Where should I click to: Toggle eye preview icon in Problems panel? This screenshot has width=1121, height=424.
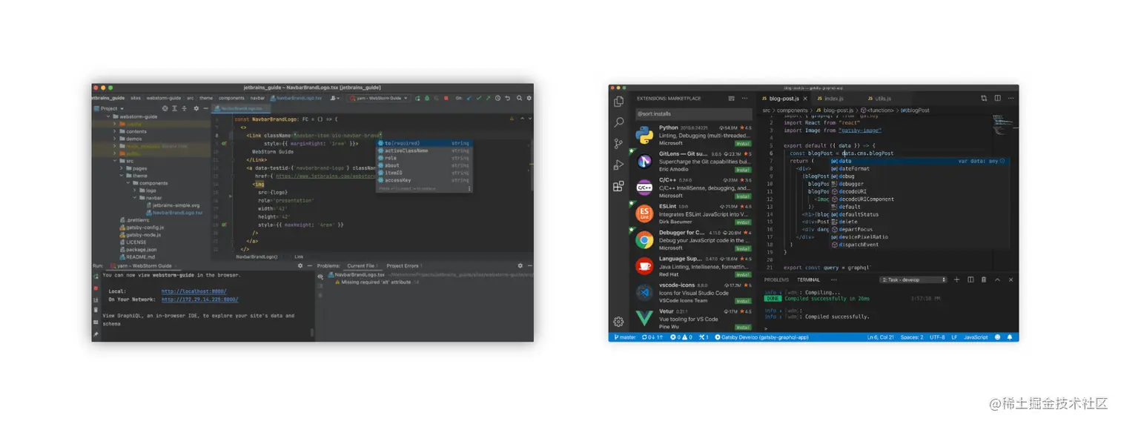pos(320,276)
